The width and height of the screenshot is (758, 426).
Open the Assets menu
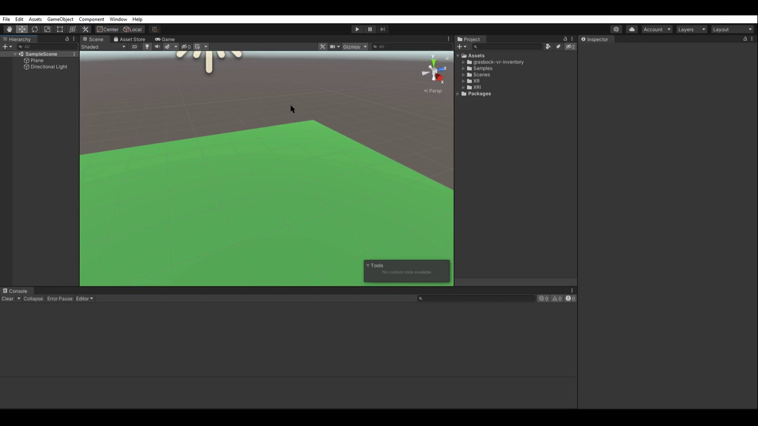[x=35, y=19]
